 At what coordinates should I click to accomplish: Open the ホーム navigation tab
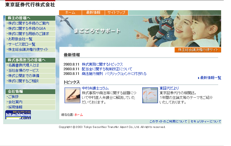[x=70, y=13]
